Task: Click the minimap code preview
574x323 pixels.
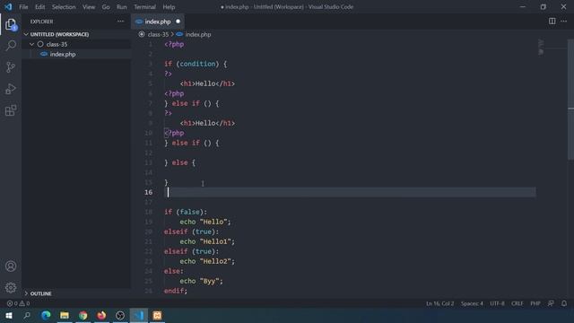Action: click(541, 47)
